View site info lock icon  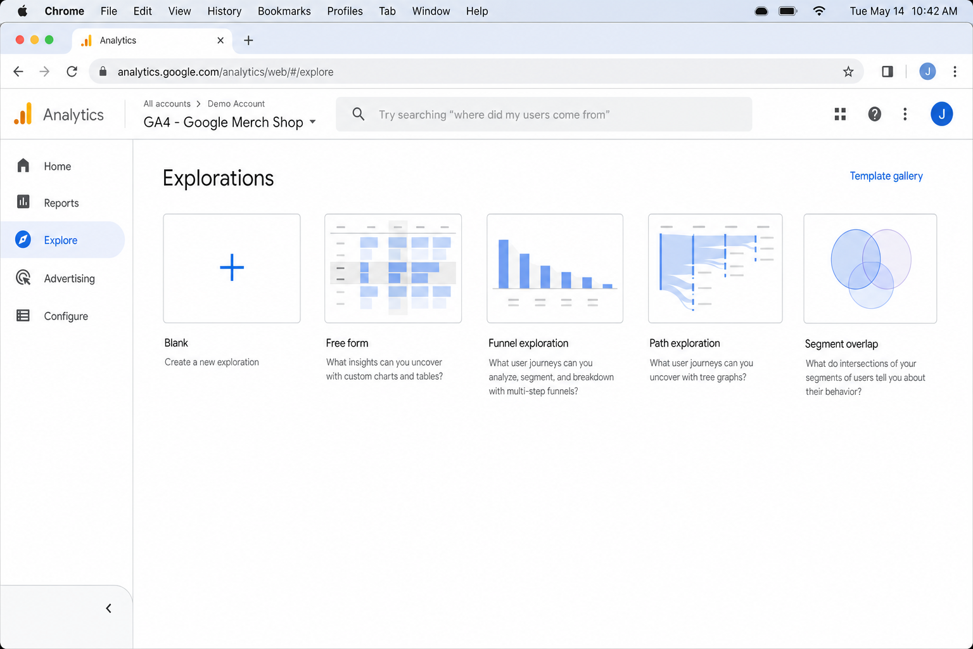pos(103,72)
